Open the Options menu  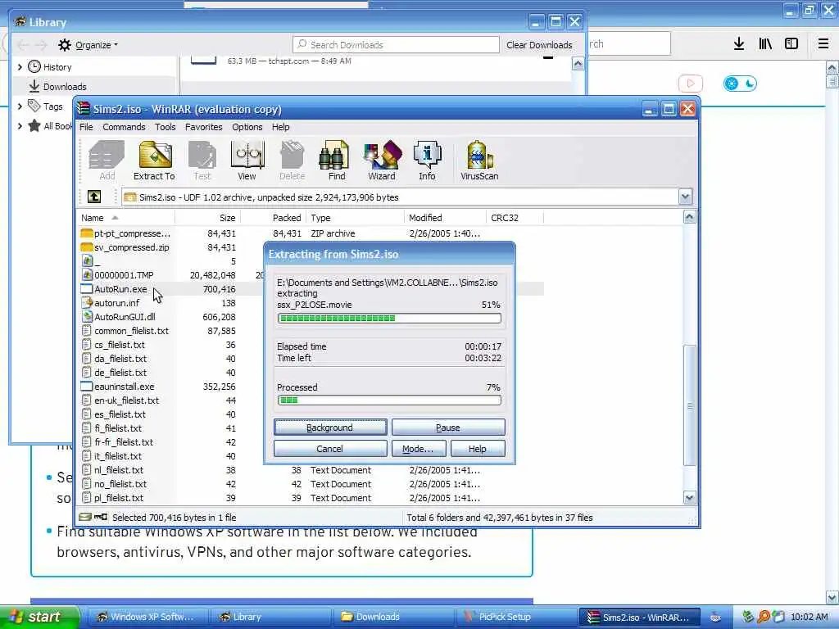[247, 127]
